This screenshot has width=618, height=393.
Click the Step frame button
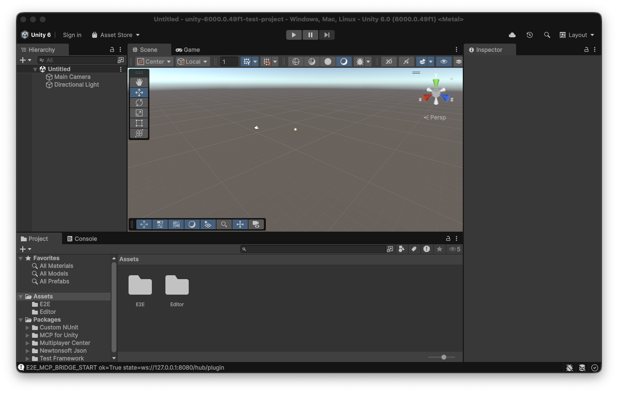[x=327, y=35]
